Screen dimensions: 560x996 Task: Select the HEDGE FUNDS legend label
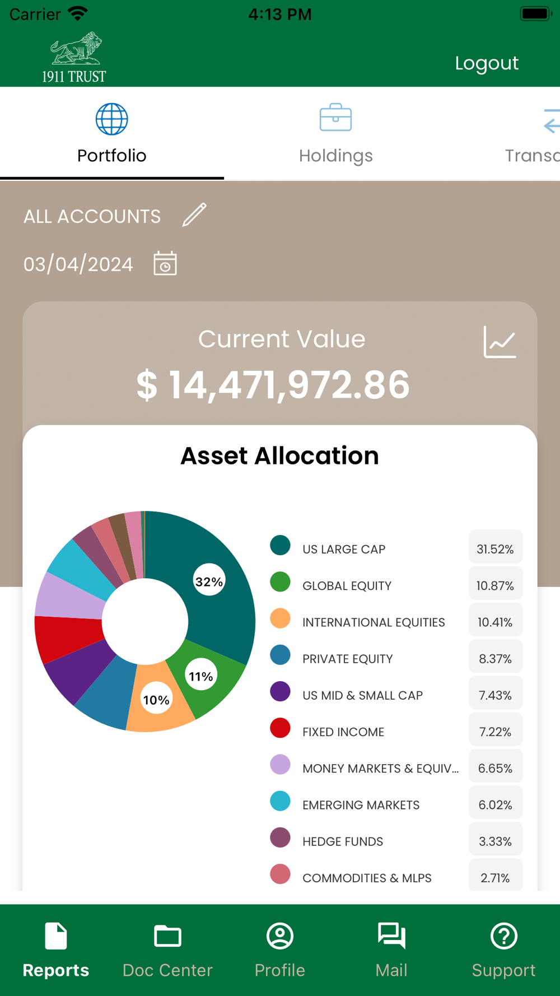coord(343,841)
